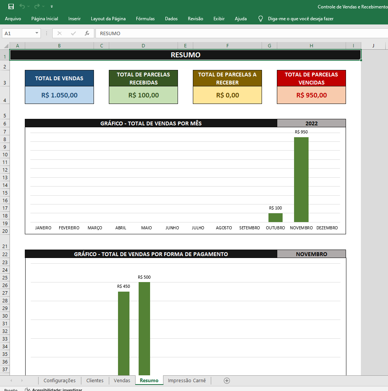
Task: Switch to the Vendas sheet tab
Action: pos(122,380)
